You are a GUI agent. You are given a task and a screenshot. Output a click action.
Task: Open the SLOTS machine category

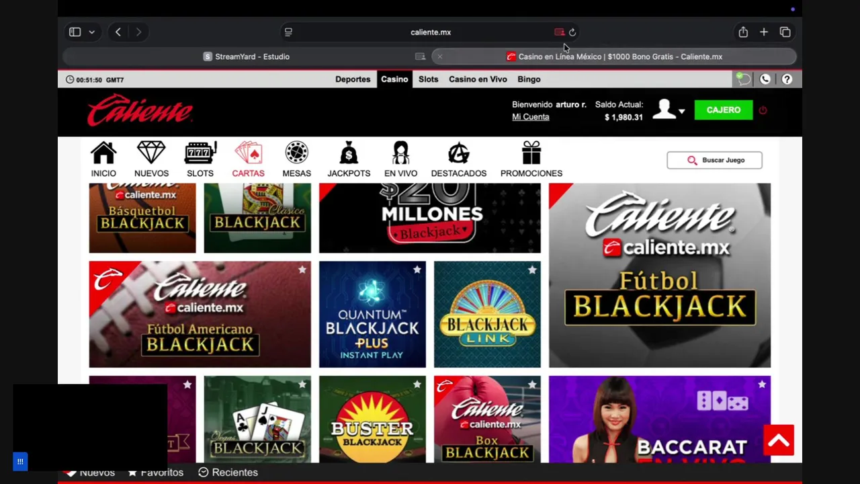pos(200,160)
